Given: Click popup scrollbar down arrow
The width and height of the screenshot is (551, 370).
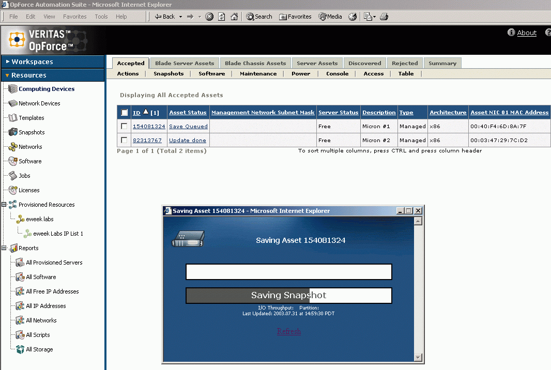Looking at the screenshot, I should pos(418,358).
